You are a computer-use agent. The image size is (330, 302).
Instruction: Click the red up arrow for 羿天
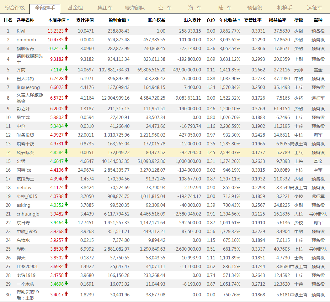(x=66, y=257)
